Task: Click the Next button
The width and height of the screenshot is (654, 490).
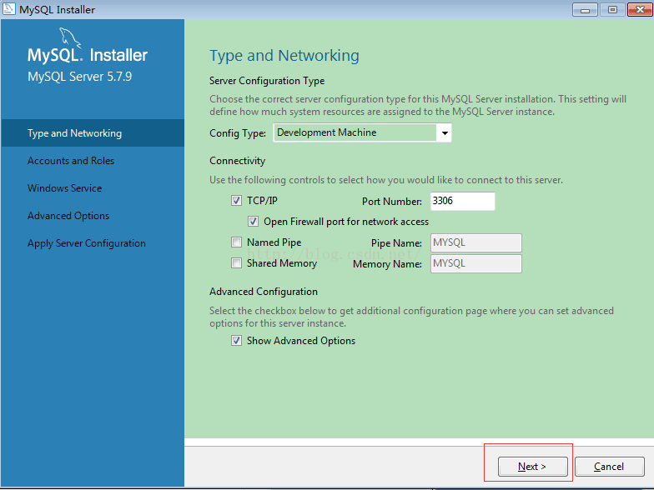Action: coord(532,467)
